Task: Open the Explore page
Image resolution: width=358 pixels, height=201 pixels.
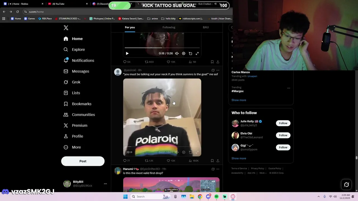Action: click(74, 49)
